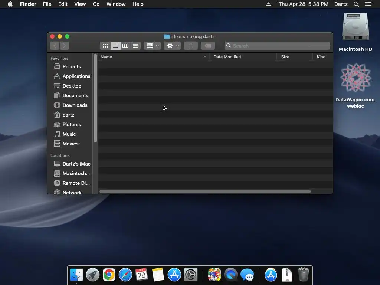The width and height of the screenshot is (380, 285).
Task: Open System Preferences from the Dock
Action: pyautogui.click(x=191, y=275)
